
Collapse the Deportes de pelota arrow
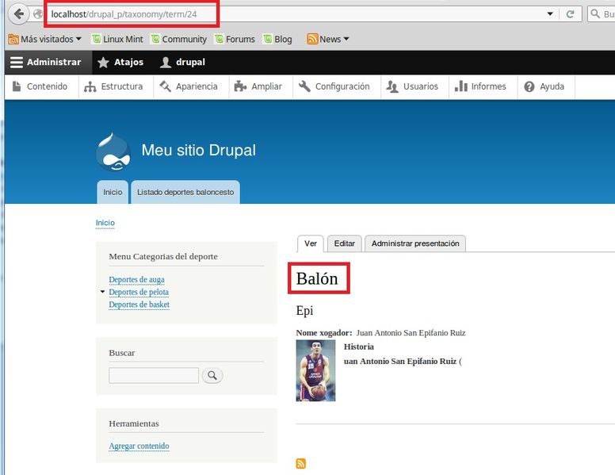[102, 292]
